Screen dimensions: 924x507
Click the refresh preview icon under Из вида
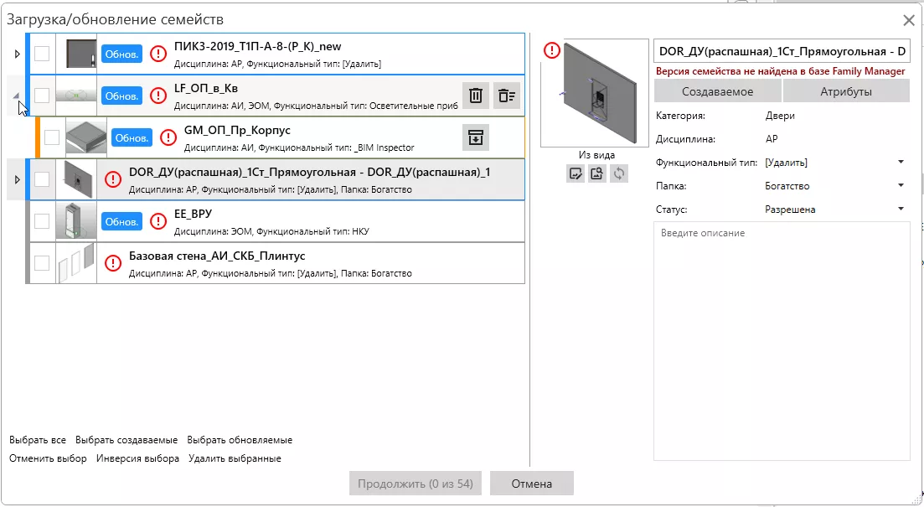(618, 173)
